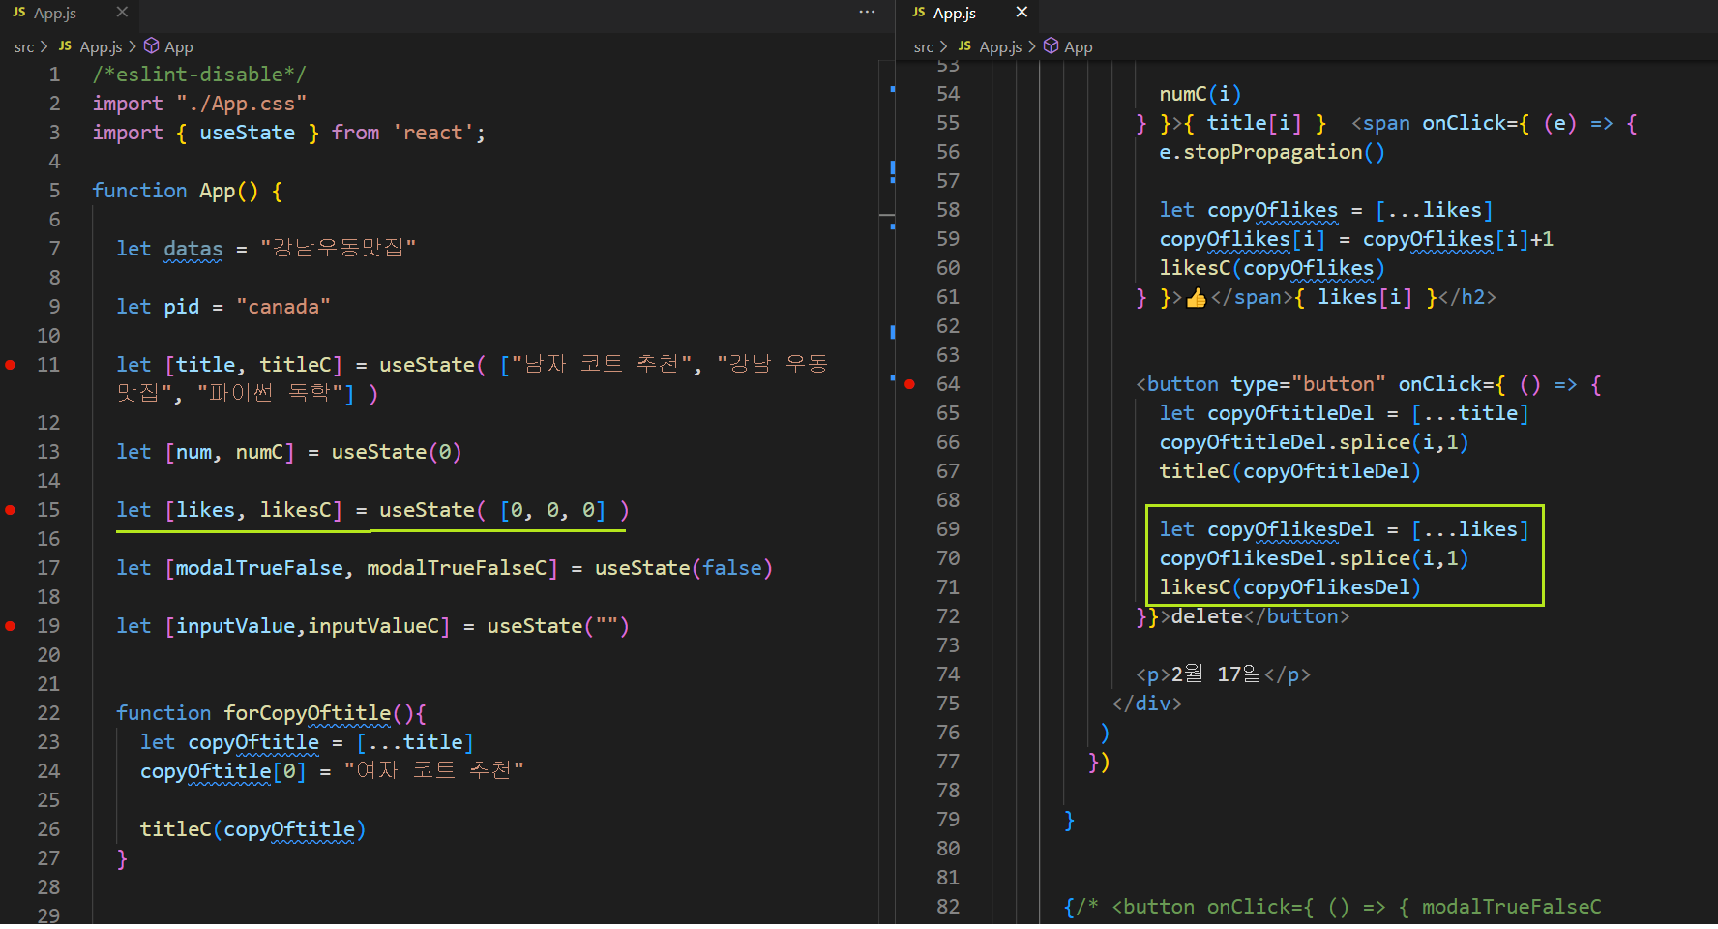Click thumbs-up emoji on line 61
The height and width of the screenshot is (929, 1718).
(x=1197, y=297)
